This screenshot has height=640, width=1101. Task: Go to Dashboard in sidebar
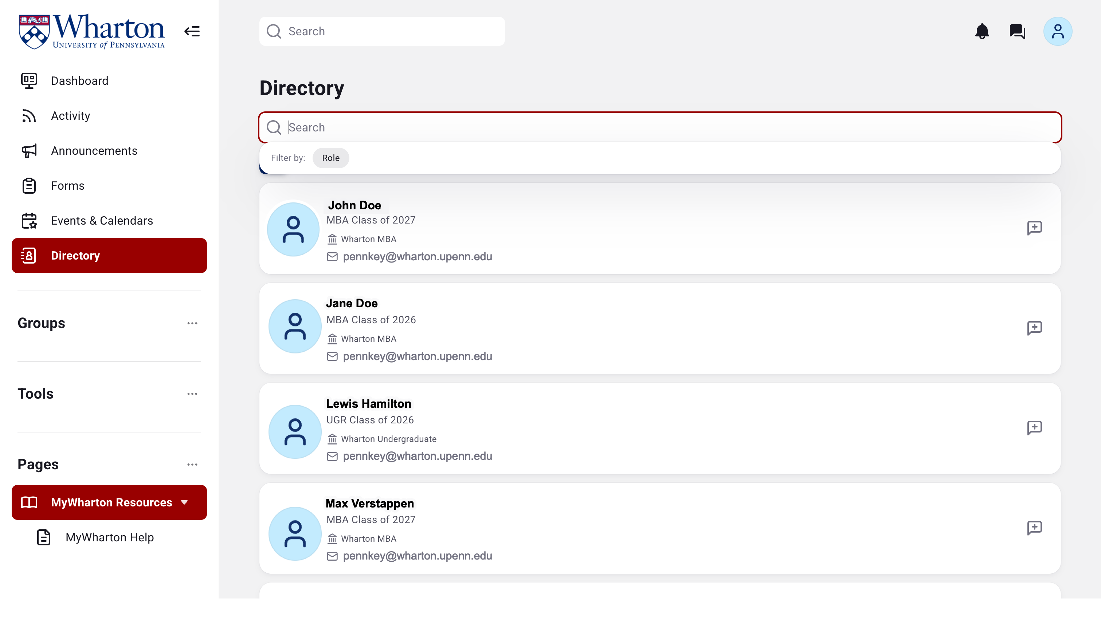[x=79, y=81]
